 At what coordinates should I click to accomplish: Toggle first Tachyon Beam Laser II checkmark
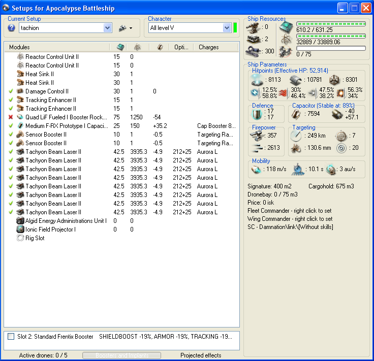pyautogui.click(x=11, y=151)
